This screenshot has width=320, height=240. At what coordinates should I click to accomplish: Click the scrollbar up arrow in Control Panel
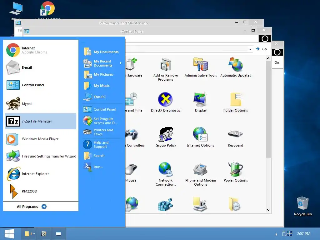tap(268, 58)
